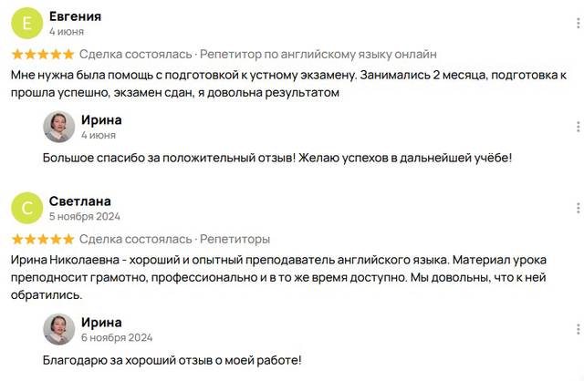Open Ирина's photo in the 4 июня reply
Screen dimensions: 584x381
(59, 127)
